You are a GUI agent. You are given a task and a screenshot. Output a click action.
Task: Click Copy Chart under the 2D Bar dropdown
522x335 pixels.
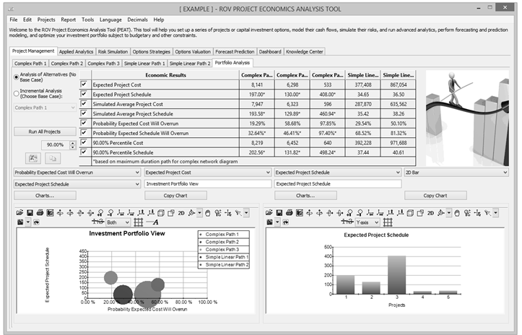pyautogui.click(x=435, y=196)
